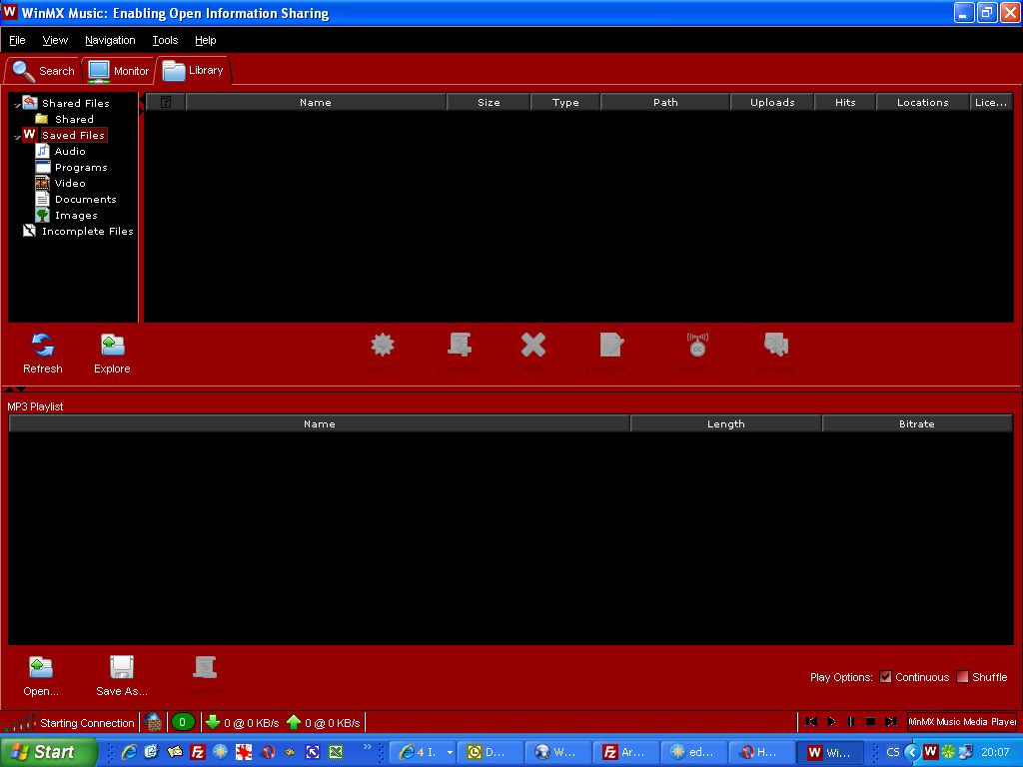This screenshot has height=767, width=1023.
Task: Click the Windows Start button
Action: (x=49, y=752)
